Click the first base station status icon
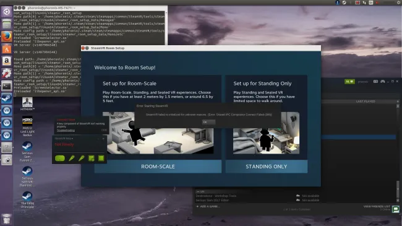 [x=92, y=159]
